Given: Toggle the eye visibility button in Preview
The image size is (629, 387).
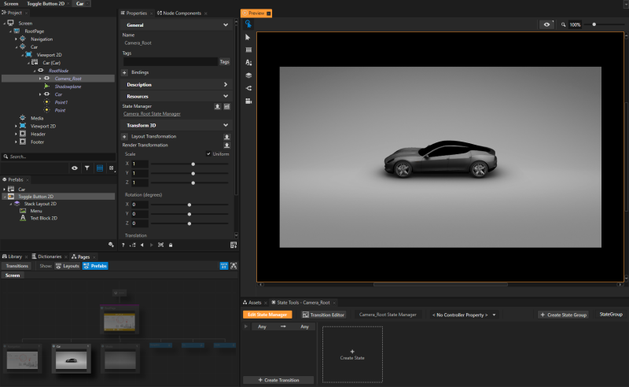Looking at the screenshot, I should pyautogui.click(x=547, y=25).
